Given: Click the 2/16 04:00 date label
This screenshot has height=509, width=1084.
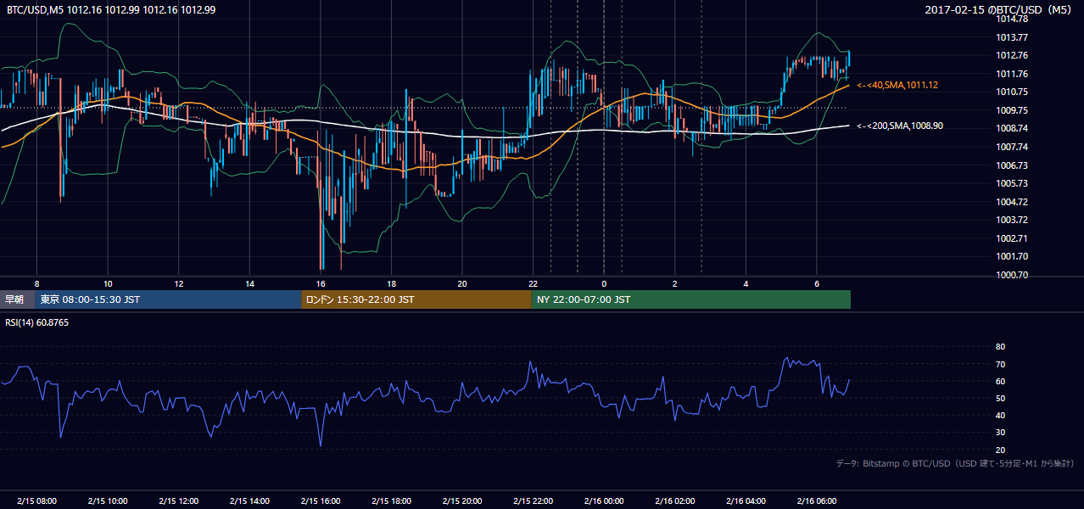Looking at the screenshot, I should 746,501.
